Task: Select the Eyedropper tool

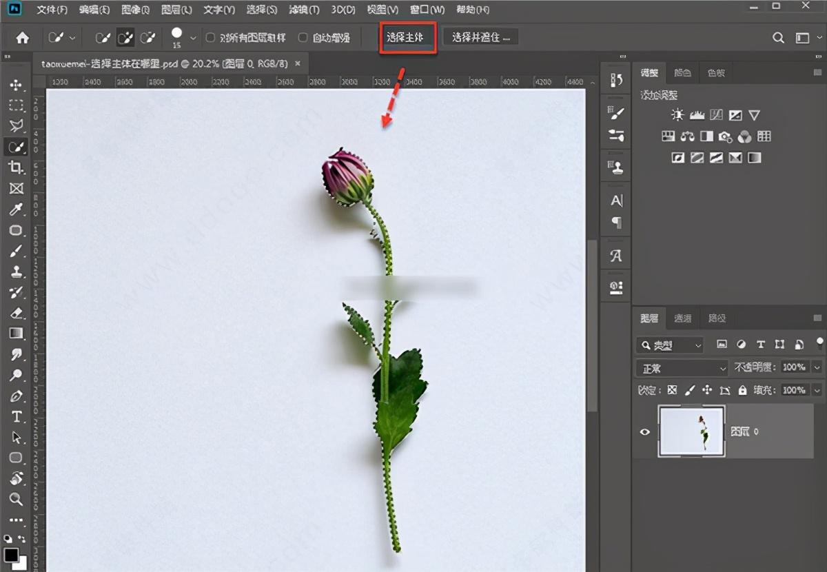Action: pyautogui.click(x=16, y=209)
